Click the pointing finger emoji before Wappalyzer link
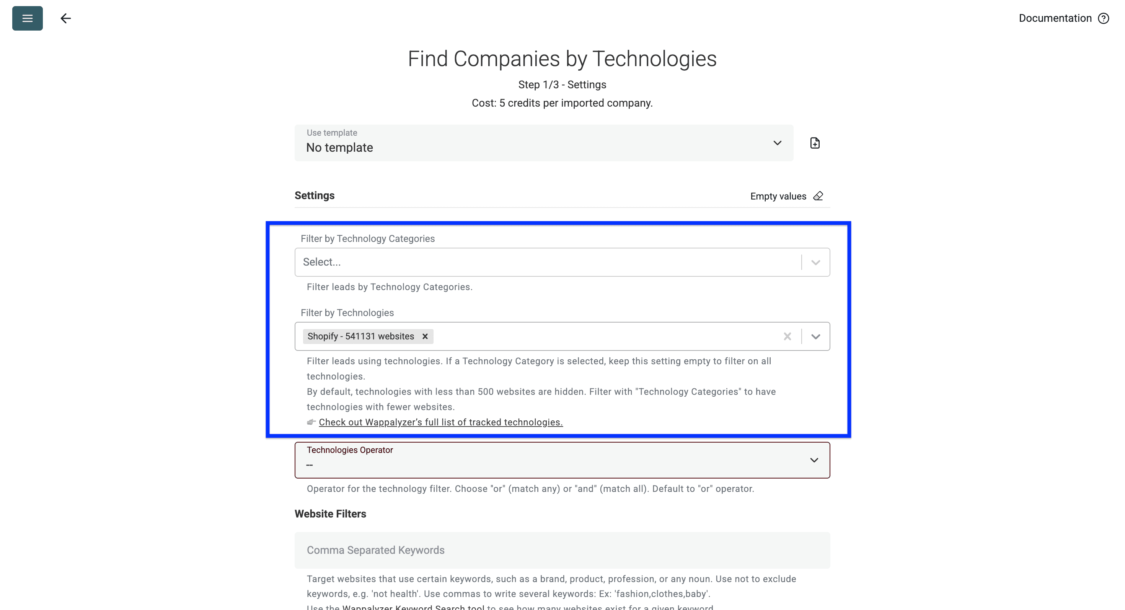The height and width of the screenshot is (610, 1125). tap(311, 422)
